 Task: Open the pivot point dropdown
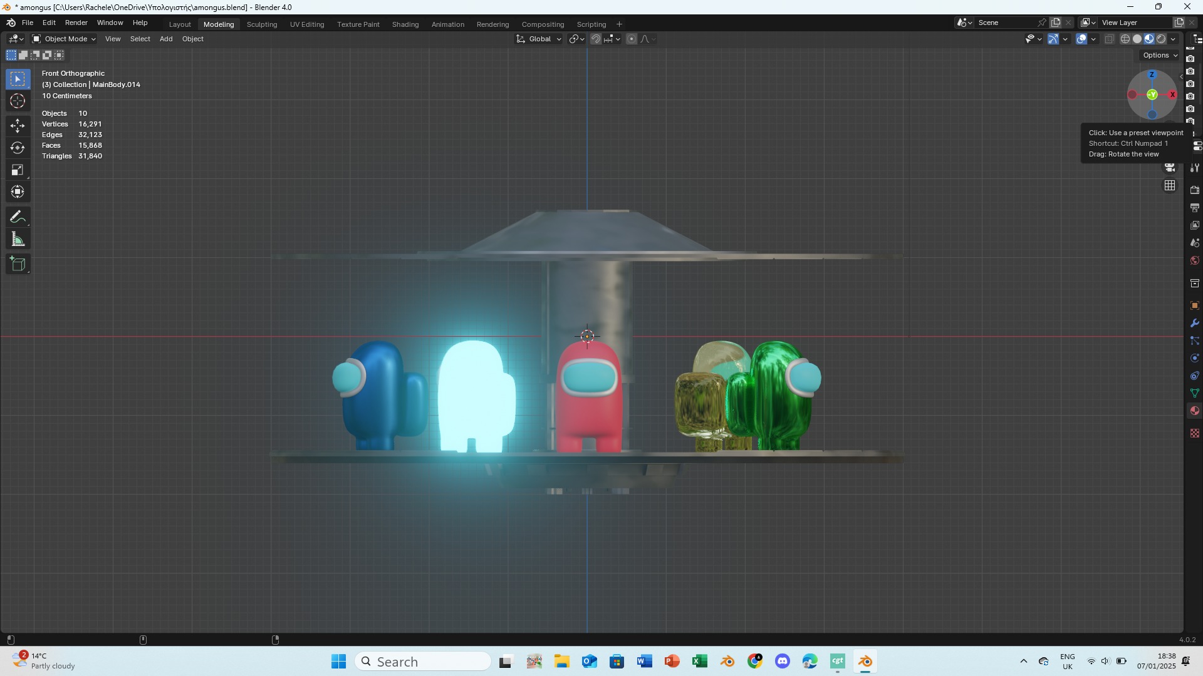tap(576, 39)
